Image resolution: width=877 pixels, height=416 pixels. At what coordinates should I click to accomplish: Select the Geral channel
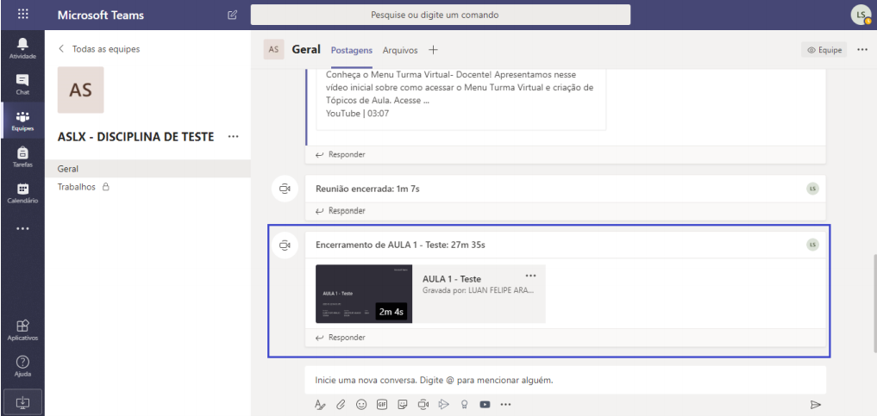click(x=147, y=169)
